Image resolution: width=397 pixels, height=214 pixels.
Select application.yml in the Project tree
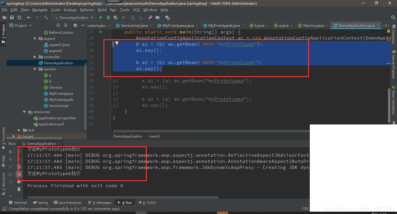[x=51, y=124]
